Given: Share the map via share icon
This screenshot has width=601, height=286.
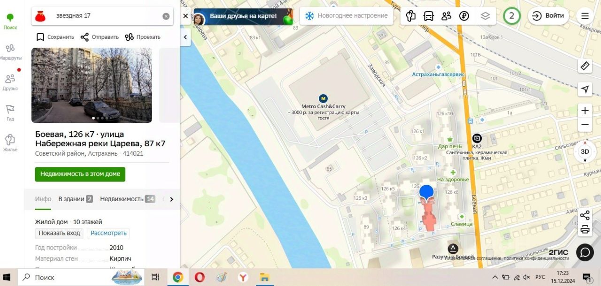Looking at the screenshot, I should (585, 215).
